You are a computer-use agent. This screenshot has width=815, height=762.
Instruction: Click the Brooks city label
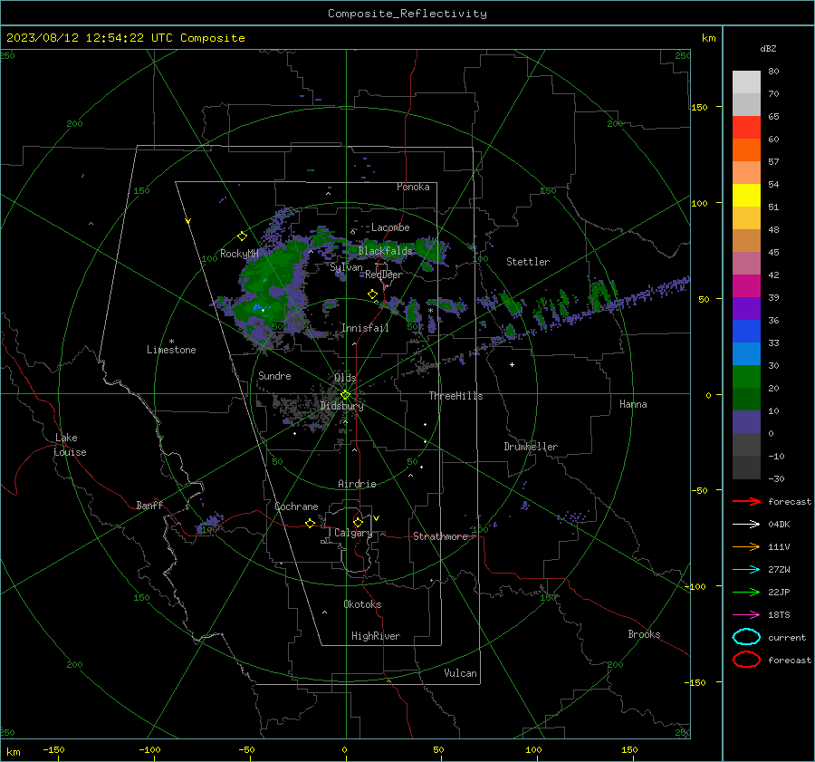coord(644,634)
